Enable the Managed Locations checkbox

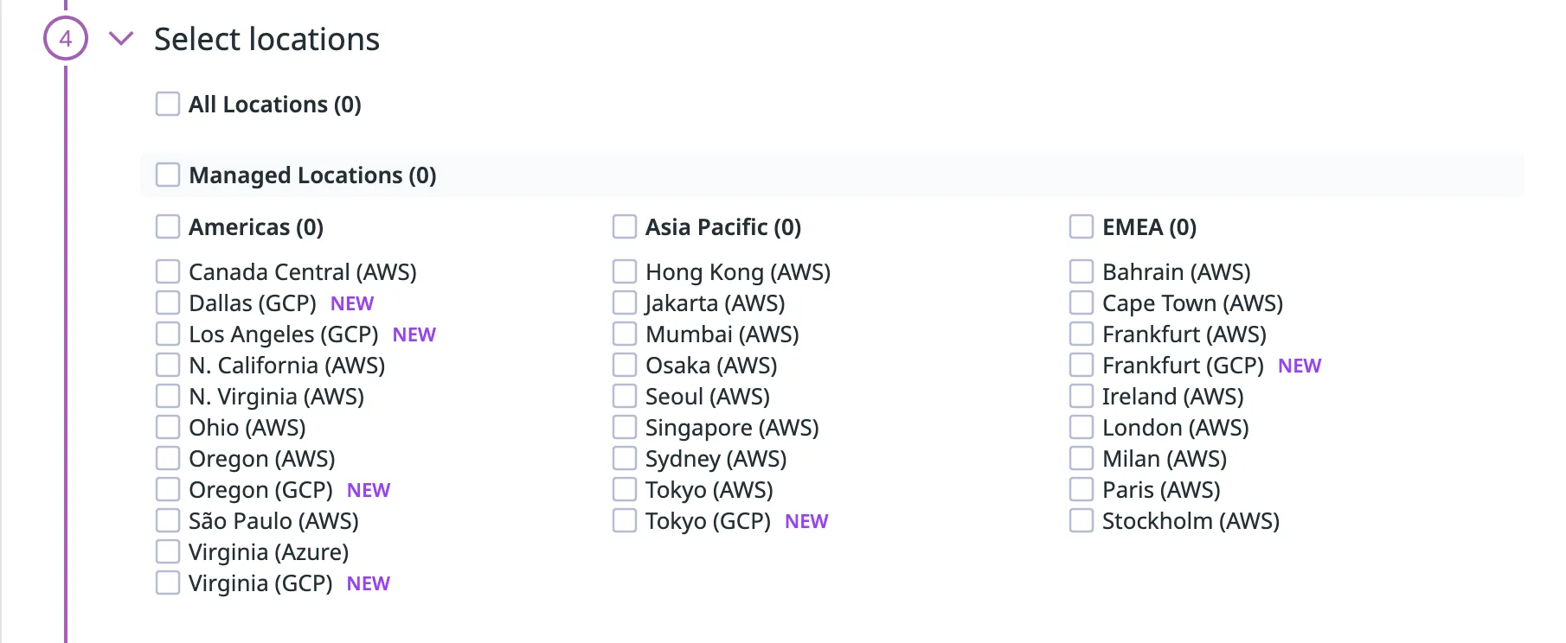click(168, 175)
